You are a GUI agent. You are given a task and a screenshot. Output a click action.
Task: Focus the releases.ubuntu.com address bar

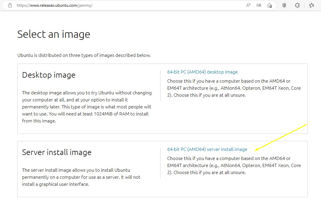117,5
